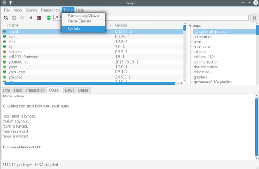Select <Display all groups> in Groups list
The width and height of the screenshot is (259, 169).
[x=210, y=32]
